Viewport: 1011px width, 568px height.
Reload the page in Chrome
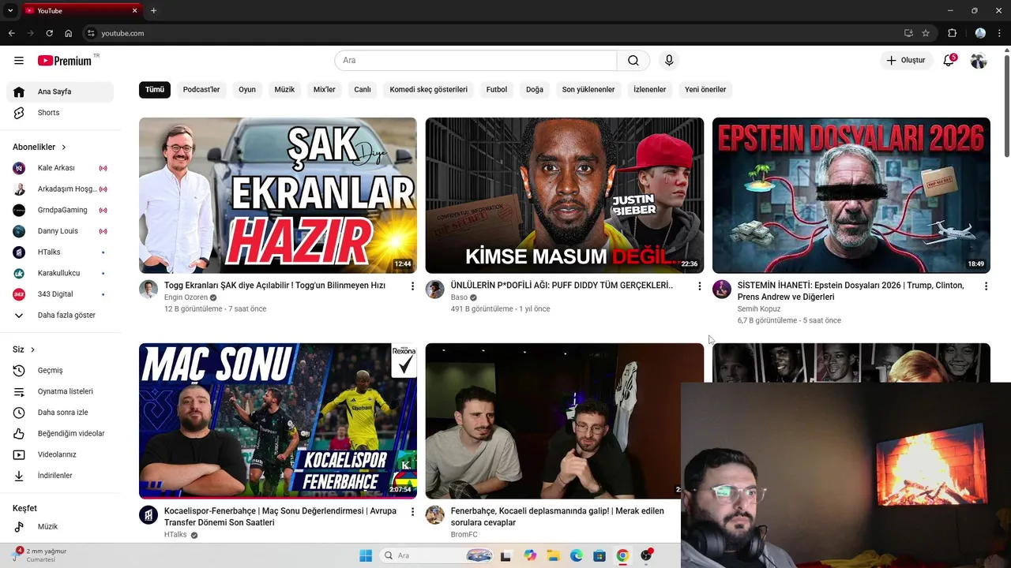pos(49,33)
